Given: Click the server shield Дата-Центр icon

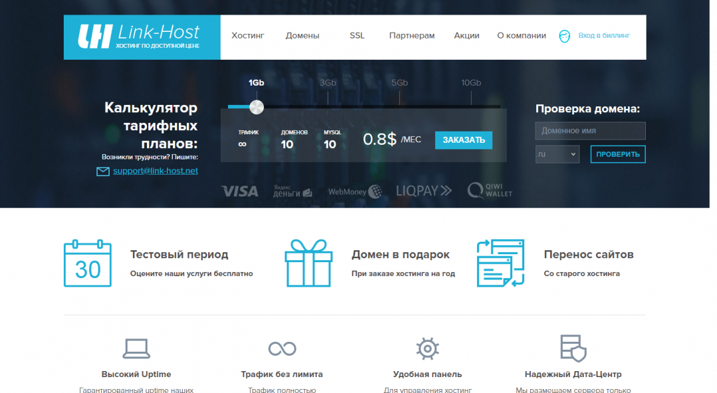Looking at the screenshot, I should [x=573, y=349].
